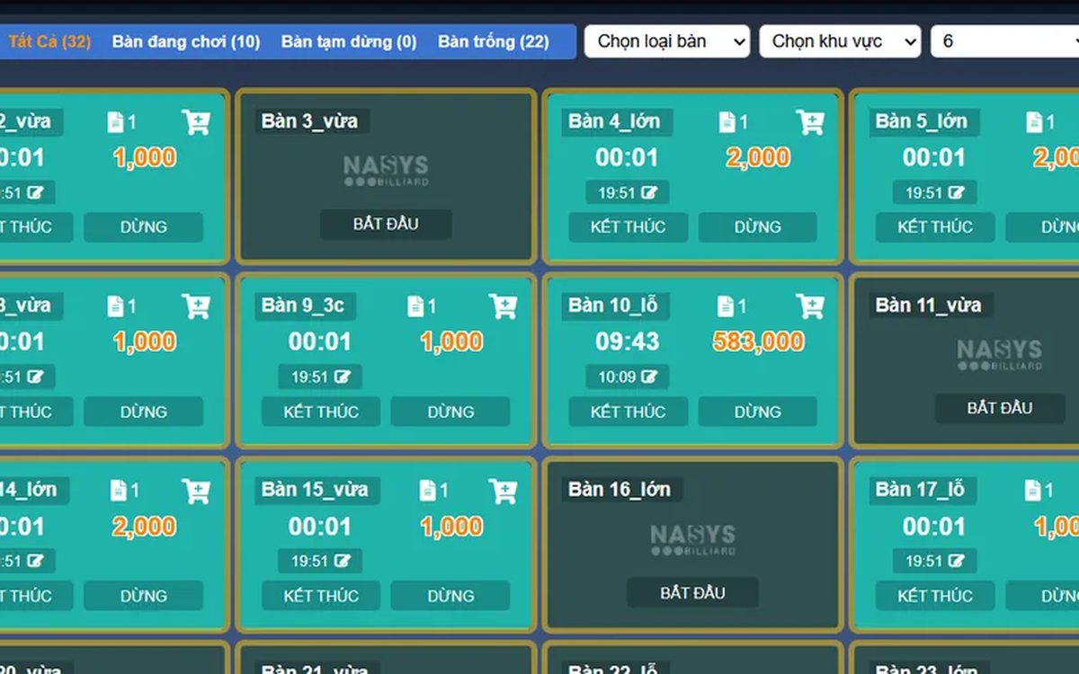
Task: Start the session on Bàn 16_lớn
Action: click(692, 592)
